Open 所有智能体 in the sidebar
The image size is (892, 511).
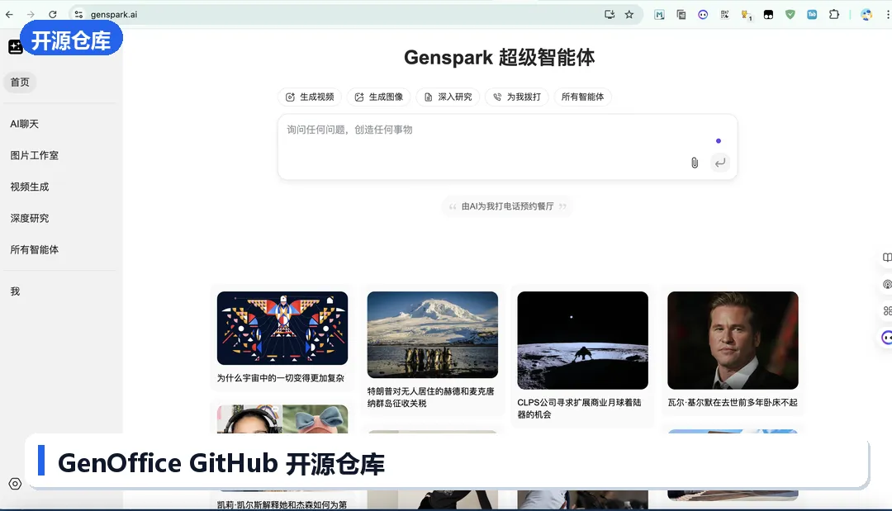pos(34,249)
